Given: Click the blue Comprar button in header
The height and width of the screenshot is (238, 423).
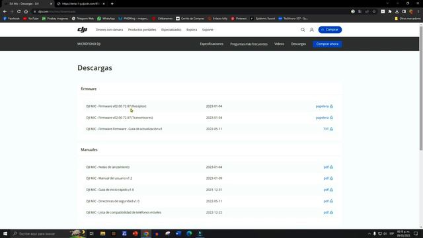Looking at the screenshot, I should click(330, 30).
